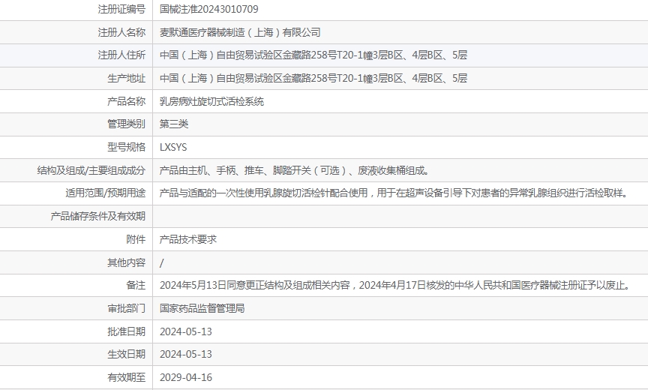Select the label '产品名称'
648x390 pixels.
(127, 101)
